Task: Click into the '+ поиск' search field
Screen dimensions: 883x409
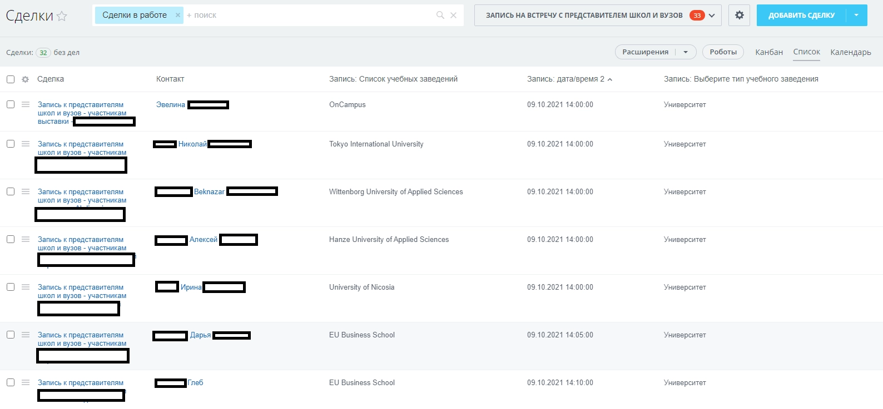Action: click(x=306, y=16)
